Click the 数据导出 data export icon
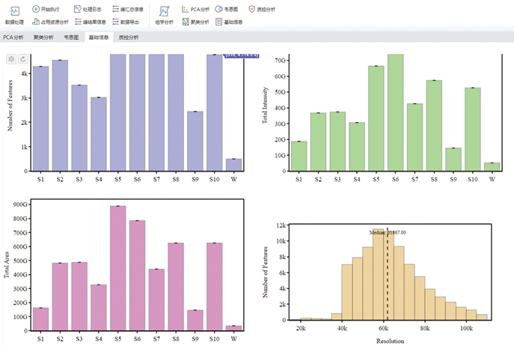The width and height of the screenshot is (514, 346). (126, 22)
